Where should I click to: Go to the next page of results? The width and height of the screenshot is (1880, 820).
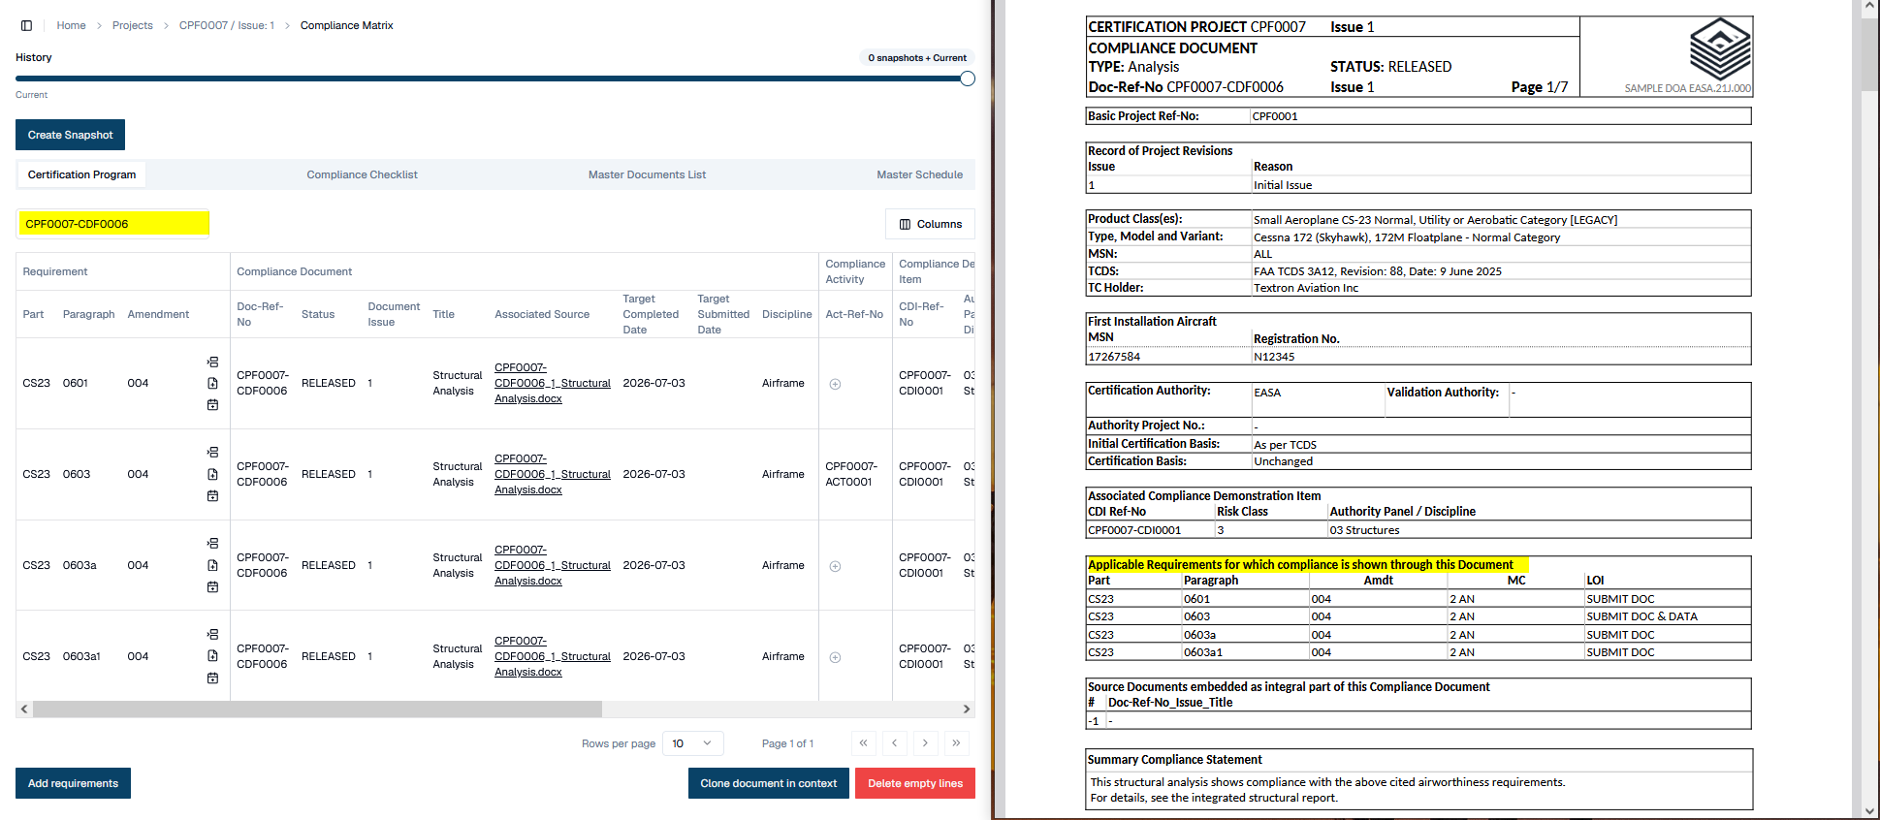(x=925, y=743)
